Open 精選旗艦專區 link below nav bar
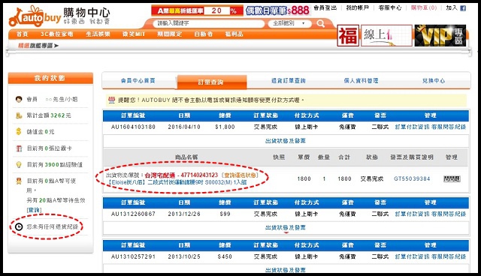 point(38,46)
